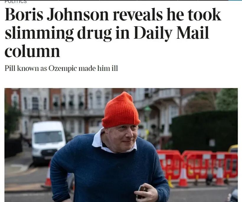Click 'Daily Mail' in the headline
Viewport: 242px width, 202px height.
pyautogui.click(x=171, y=33)
